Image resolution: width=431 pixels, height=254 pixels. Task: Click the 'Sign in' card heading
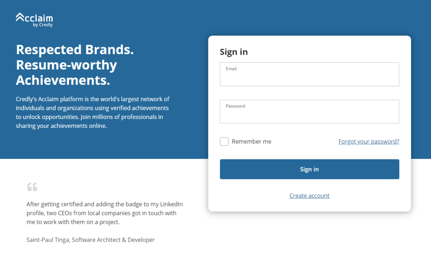click(x=233, y=52)
